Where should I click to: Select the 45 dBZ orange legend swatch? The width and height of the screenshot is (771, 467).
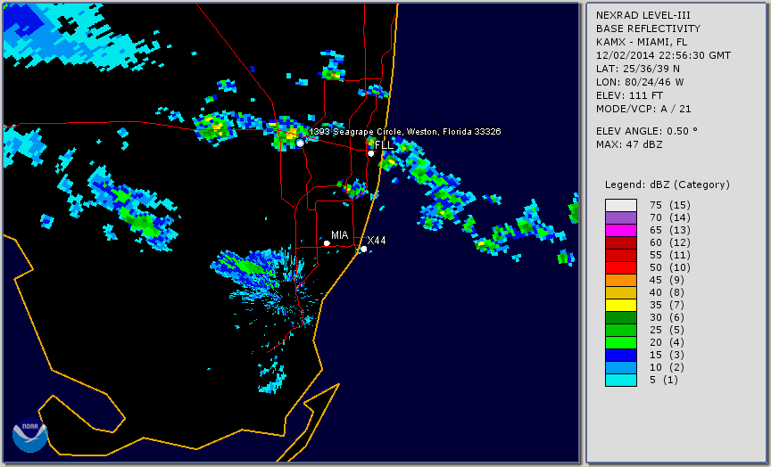(620, 281)
